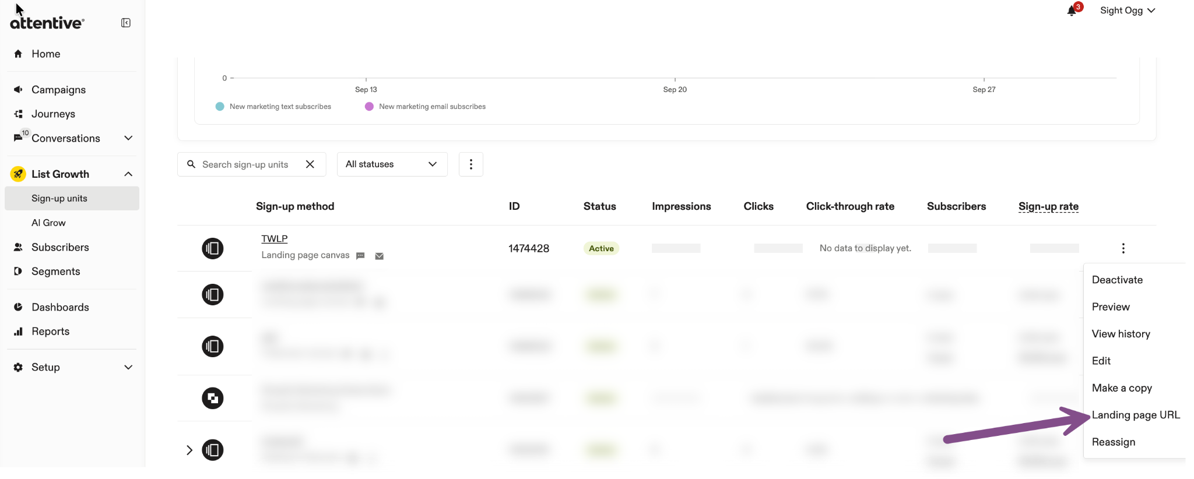Click the TWLP row sign-up unit icon
This screenshot has height=479, width=1194.
click(213, 248)
